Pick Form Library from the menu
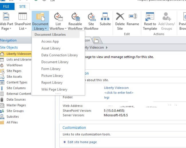This screenshot has width=186, height=148. (x=51, y=69)
